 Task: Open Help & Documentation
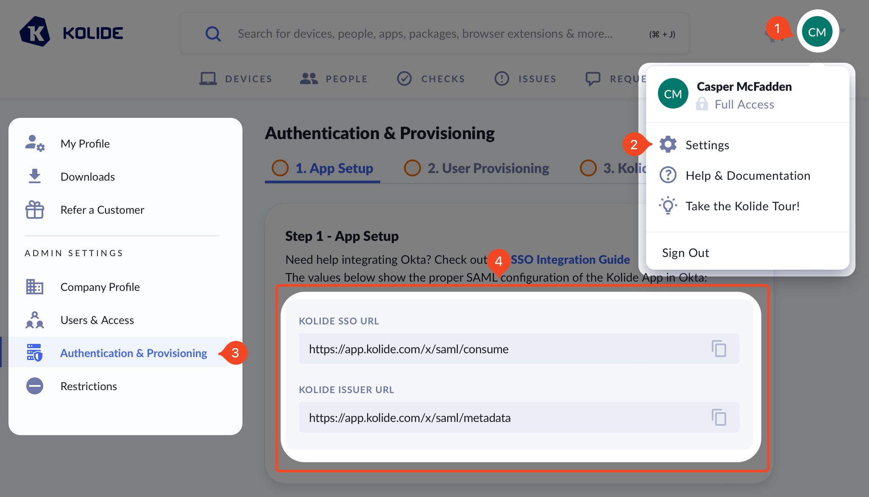pos(747,176)
